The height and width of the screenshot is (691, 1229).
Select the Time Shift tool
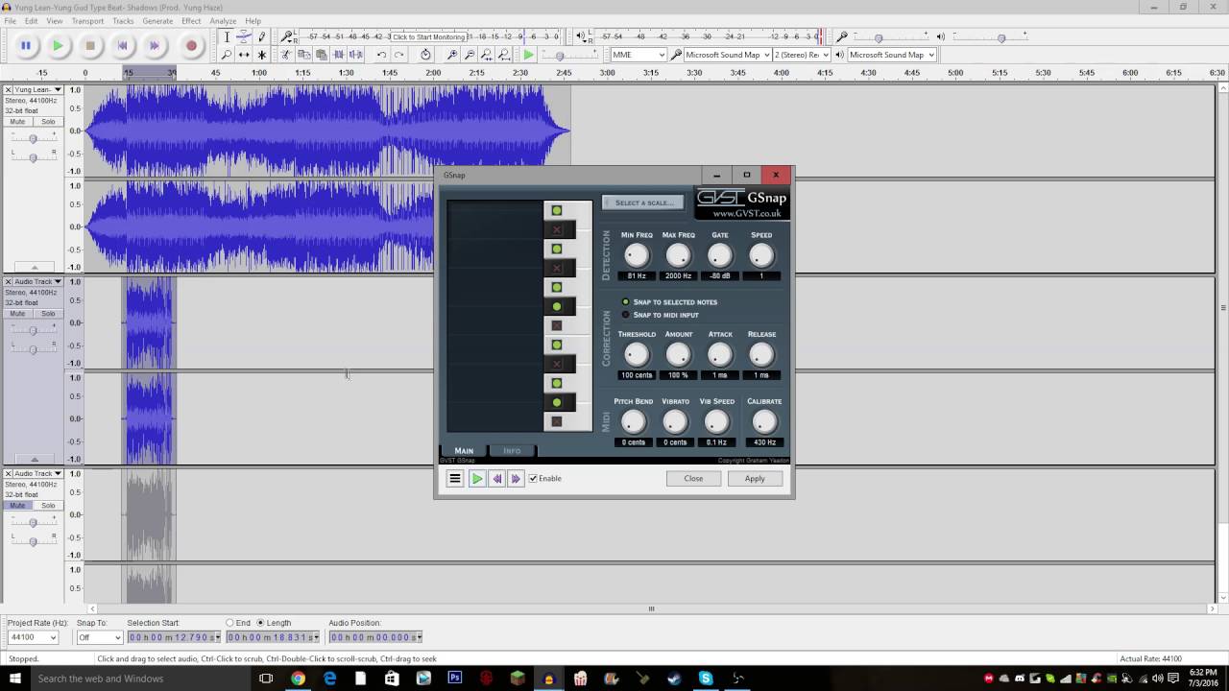(x=244, y=55)
